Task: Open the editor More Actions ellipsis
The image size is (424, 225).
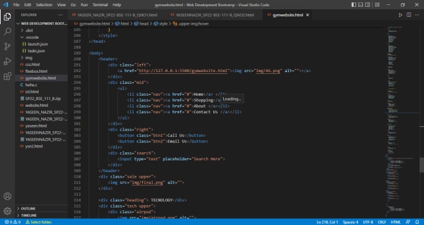Action: pyautogui.click(x=417, y=15)
